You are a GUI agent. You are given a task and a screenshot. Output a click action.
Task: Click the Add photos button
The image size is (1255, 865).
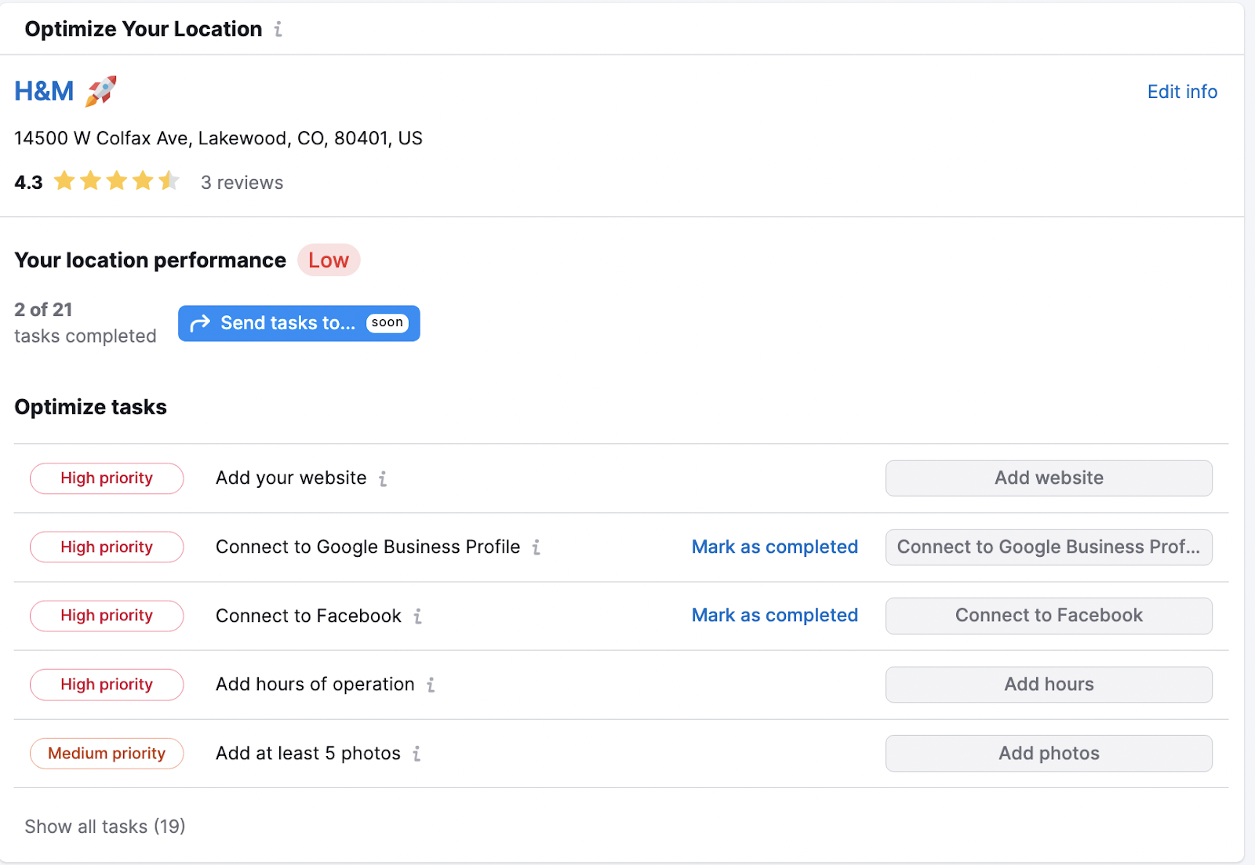pyautogui.click(x=1049, y=754)
